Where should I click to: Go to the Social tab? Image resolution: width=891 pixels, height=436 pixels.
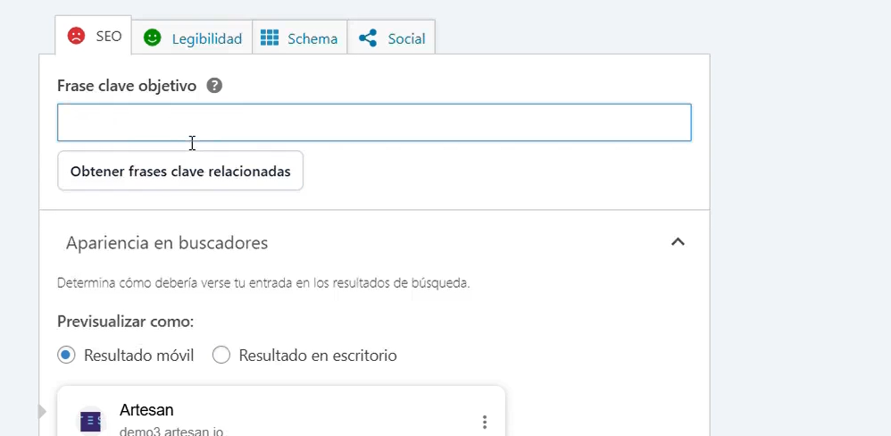coord(406,38)
